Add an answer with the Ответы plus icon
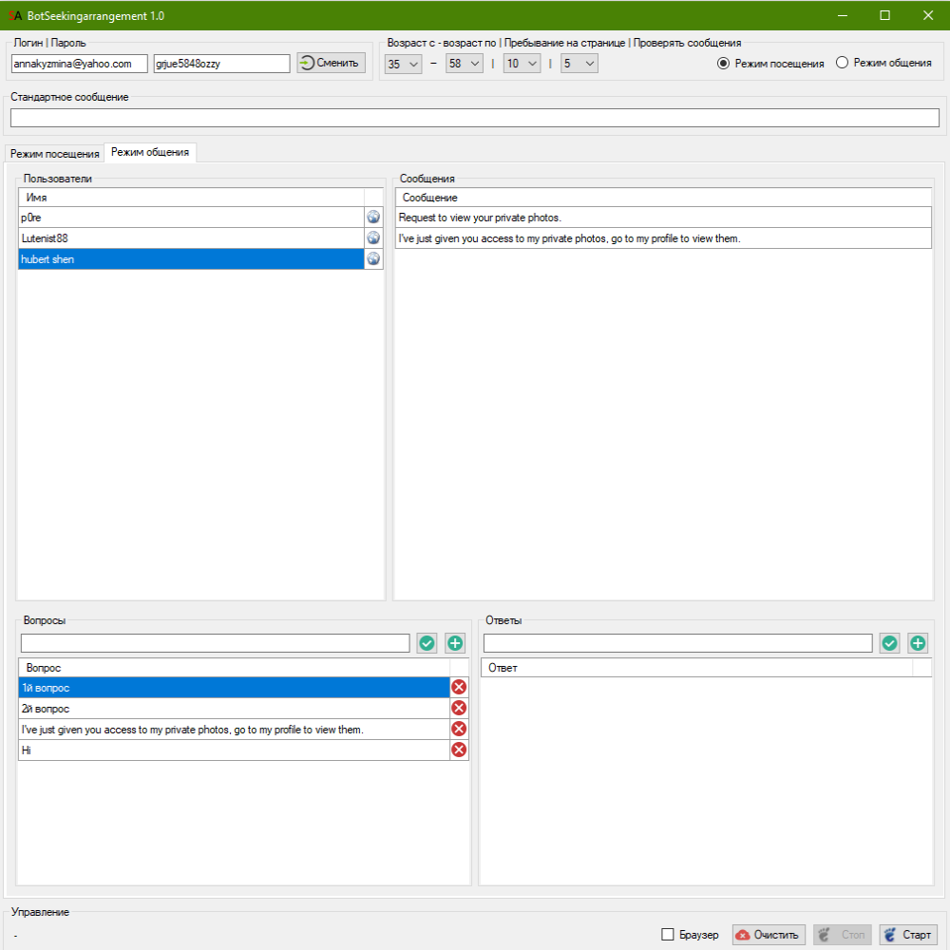Viewport: 950px width, 950px height. [918, 643]
